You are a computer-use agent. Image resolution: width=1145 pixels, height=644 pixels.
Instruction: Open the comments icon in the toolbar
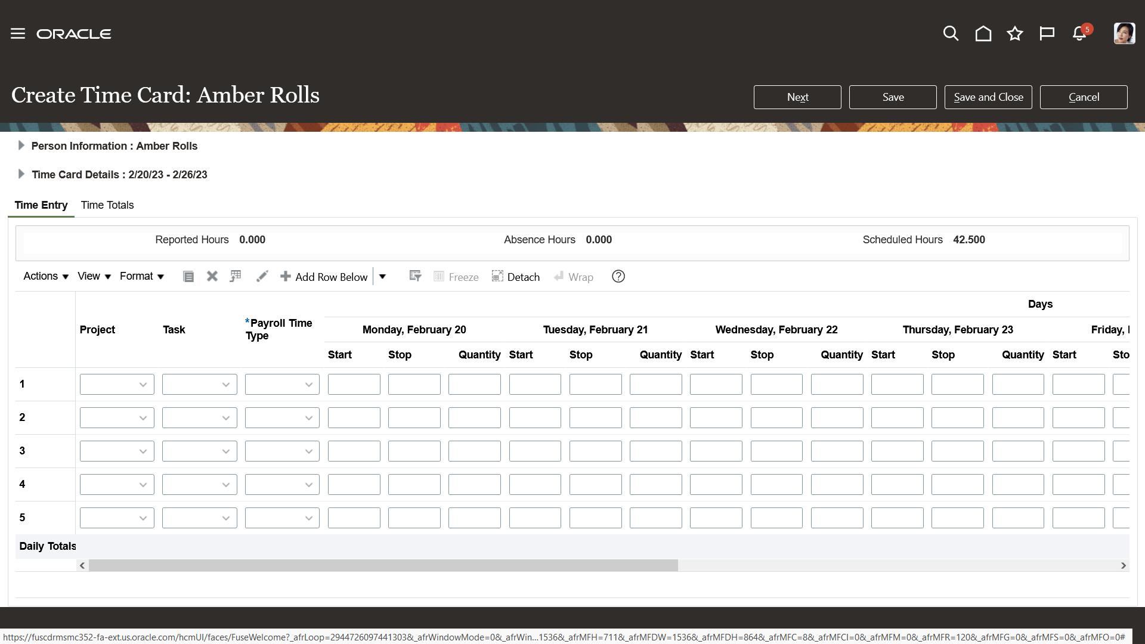tap(188, 276)
